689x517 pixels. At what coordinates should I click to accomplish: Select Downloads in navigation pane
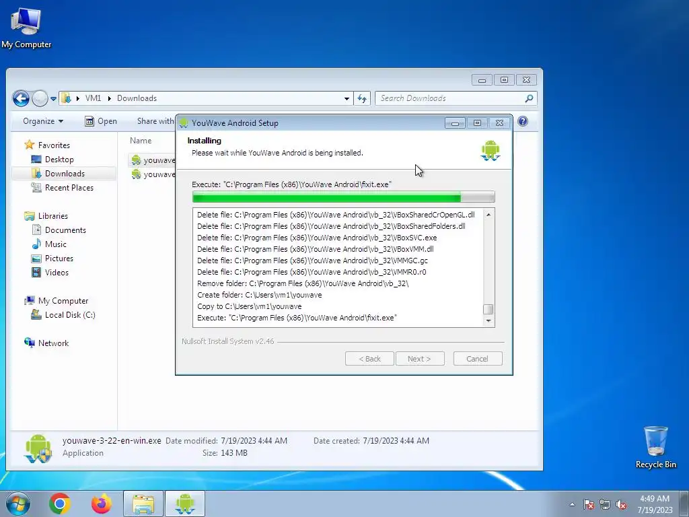[x=65, y=174]
